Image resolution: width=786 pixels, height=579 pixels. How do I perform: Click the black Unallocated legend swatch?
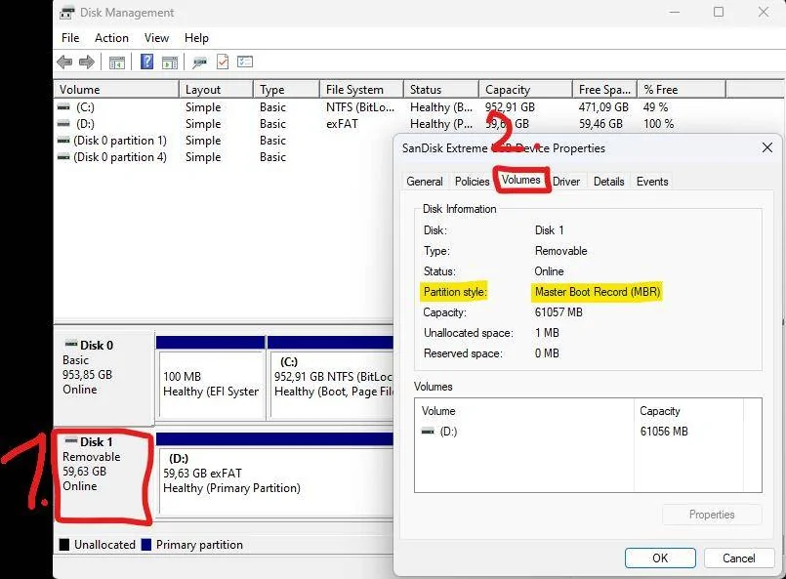coord(64,545)
